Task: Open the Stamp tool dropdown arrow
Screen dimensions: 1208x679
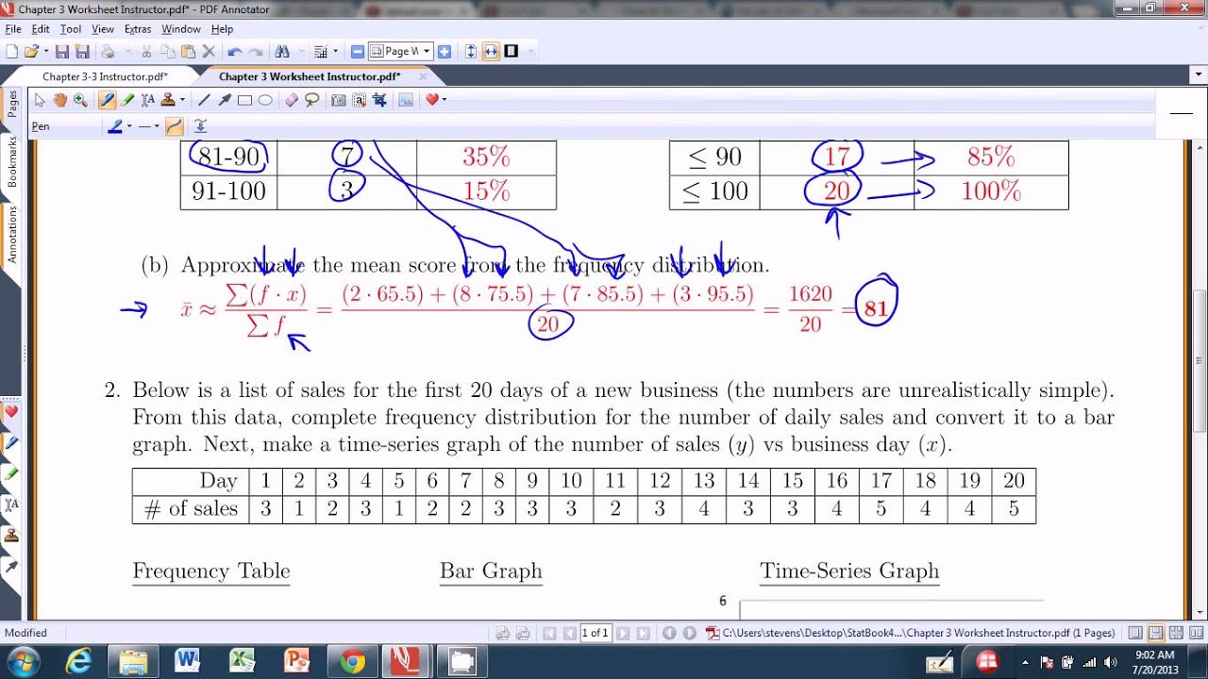Action: (x=182, y=100)
